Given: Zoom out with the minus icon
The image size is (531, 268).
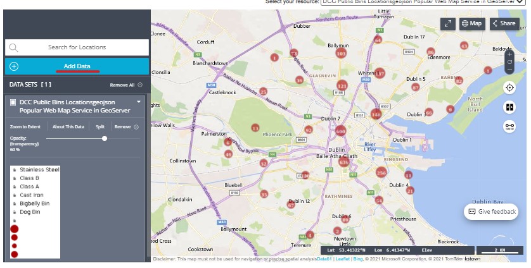Looking at the screenshot, I should click(509, 70).
